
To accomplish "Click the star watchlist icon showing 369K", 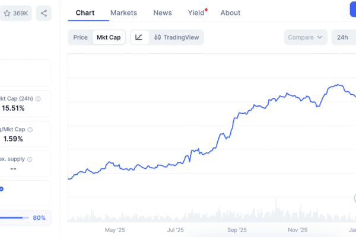I will coord(15,13).
